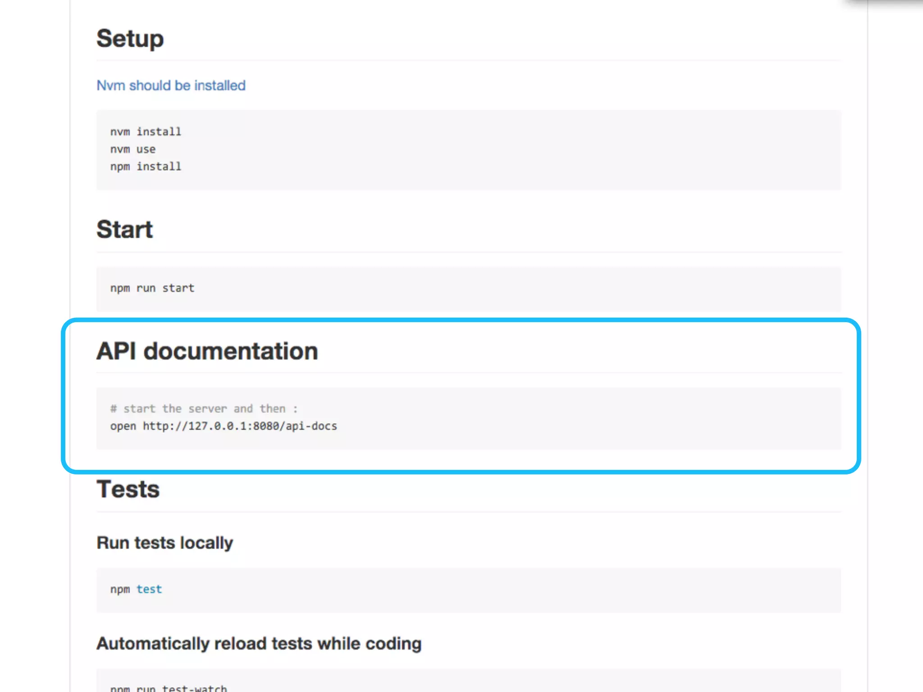923x692 pixels.
Task: Click 'Automatically reload tests while coding' subheading
Action: click(259, 643)
